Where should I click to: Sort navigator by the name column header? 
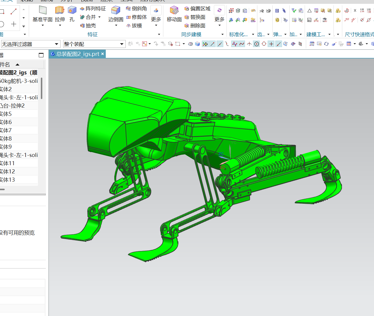click(x=22, y=64)
